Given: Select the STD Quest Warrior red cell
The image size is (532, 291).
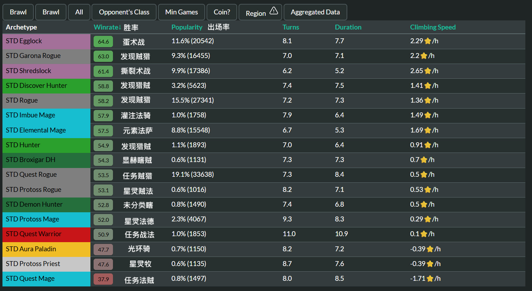Looking at the screenshot, I should pos(46,234).
